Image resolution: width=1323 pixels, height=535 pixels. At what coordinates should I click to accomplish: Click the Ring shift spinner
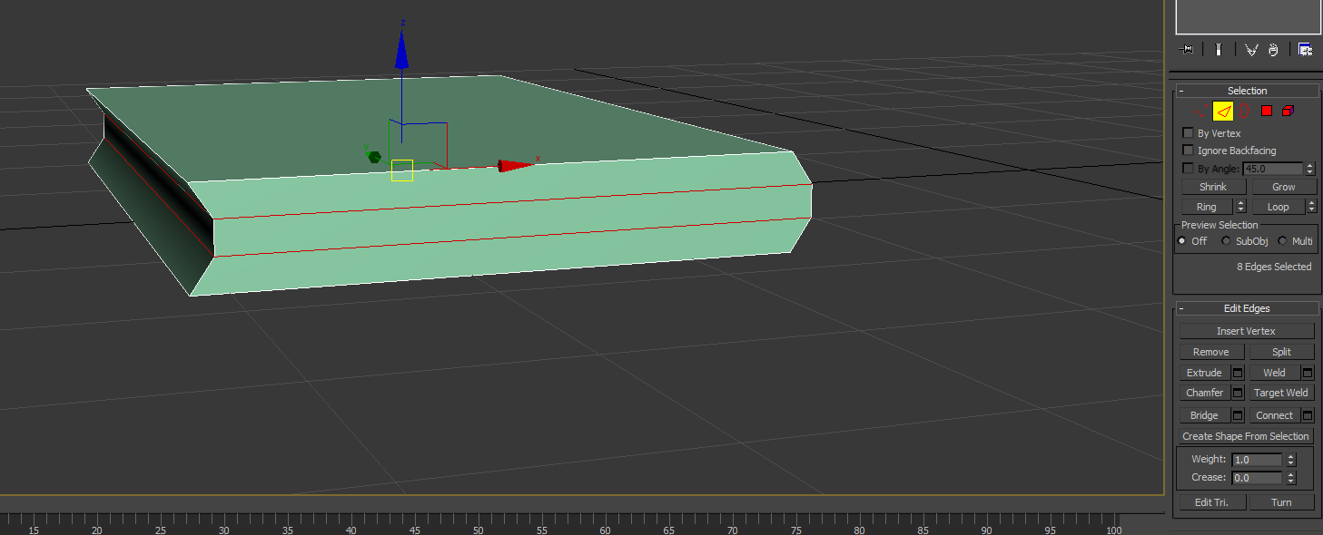1241,207
